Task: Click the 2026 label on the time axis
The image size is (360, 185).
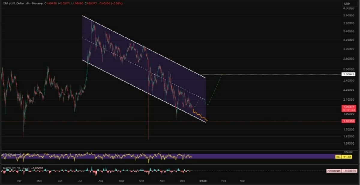Action: coord(203,181)
